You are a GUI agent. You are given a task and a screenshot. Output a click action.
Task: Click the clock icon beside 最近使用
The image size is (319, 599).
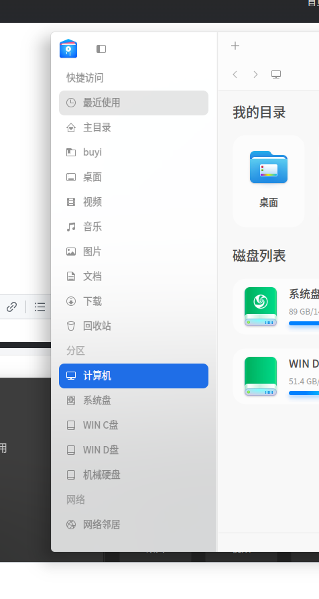point(71,103)
